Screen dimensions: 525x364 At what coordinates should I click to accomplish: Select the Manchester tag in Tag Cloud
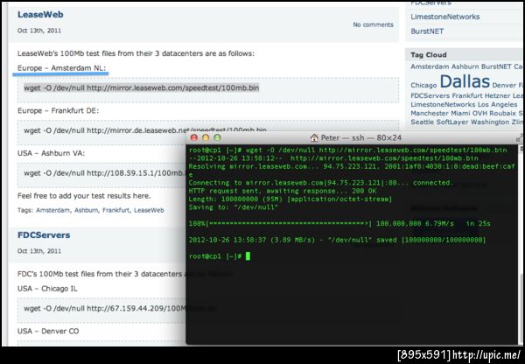click(x=430, y=113)
